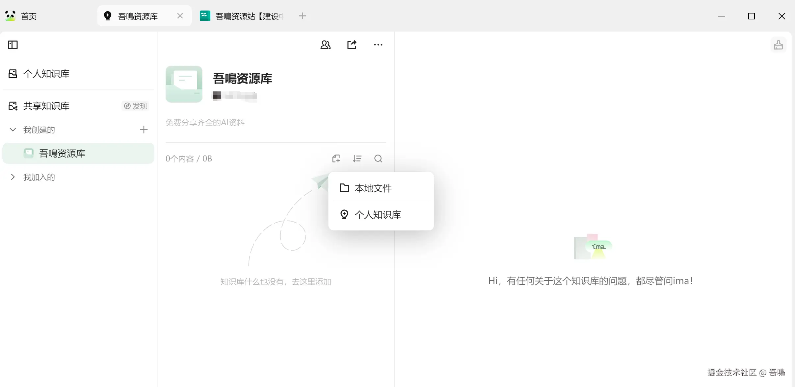Image resolution: width=795 pixels, height=387 pixels.
Task: Open 个人知识库 in the sidebar
Action: pyautogui.click(x=46, y=74)
